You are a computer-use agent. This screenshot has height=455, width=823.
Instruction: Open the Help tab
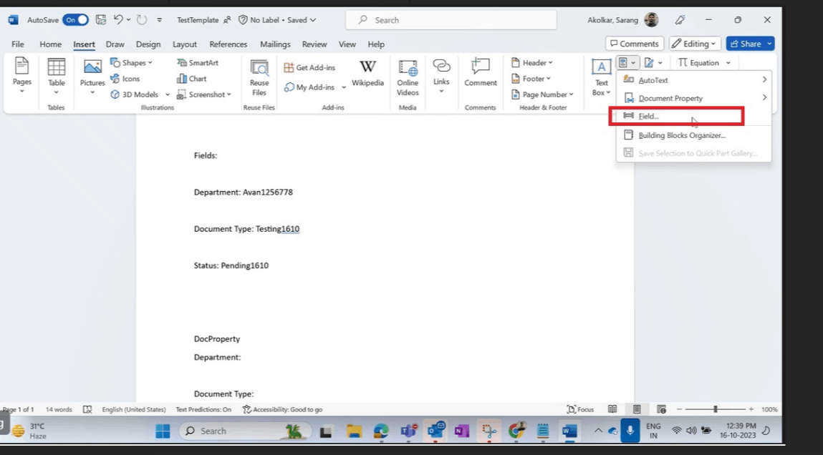tap(376, 44)
